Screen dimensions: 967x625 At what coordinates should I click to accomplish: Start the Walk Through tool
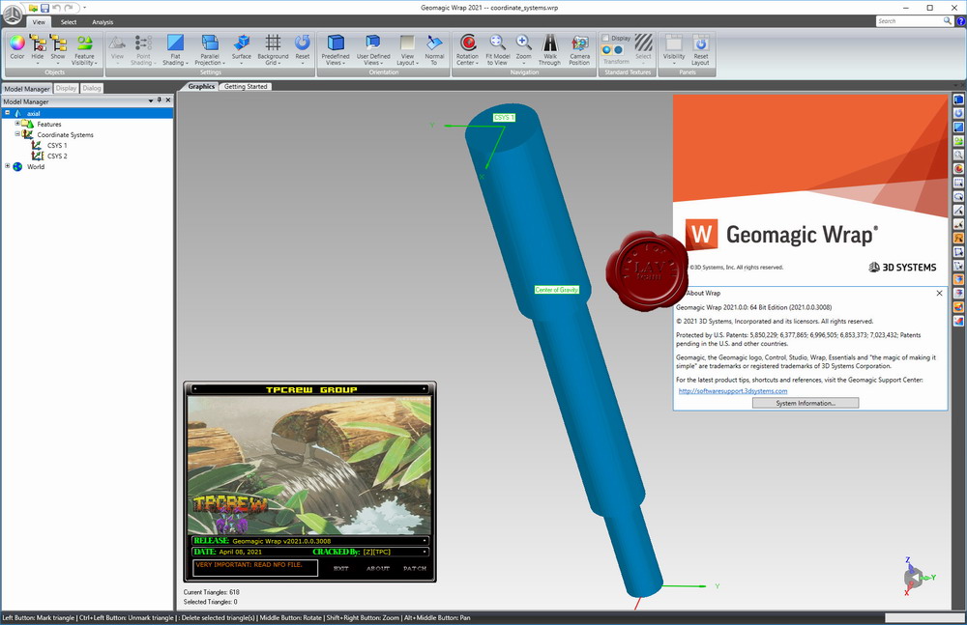pyautogui.click(x=549, y=49)
